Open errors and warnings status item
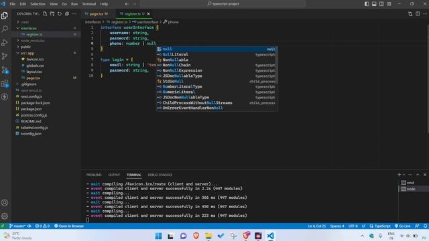The width and height of the screenshot is (429, 241). point(42,226)
